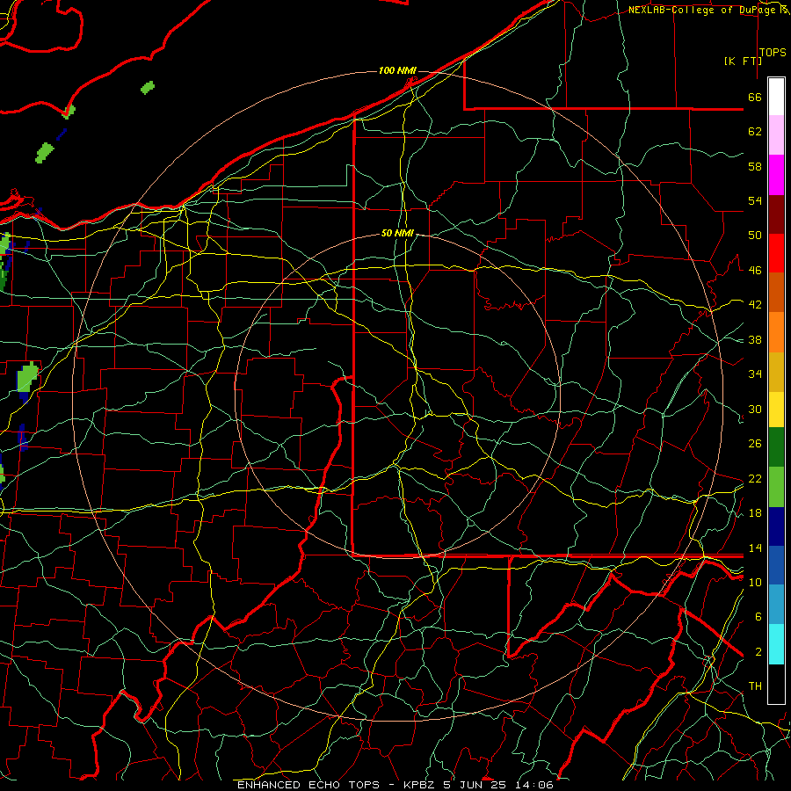Select the light green legend color block

(776, 487)
